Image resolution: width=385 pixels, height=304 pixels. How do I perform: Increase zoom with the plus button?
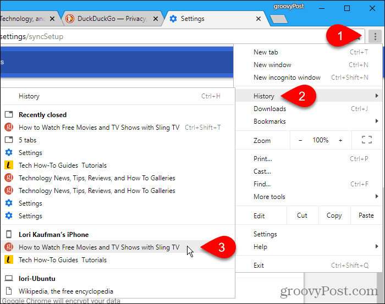pyautogui.click(x=340, y=140)
